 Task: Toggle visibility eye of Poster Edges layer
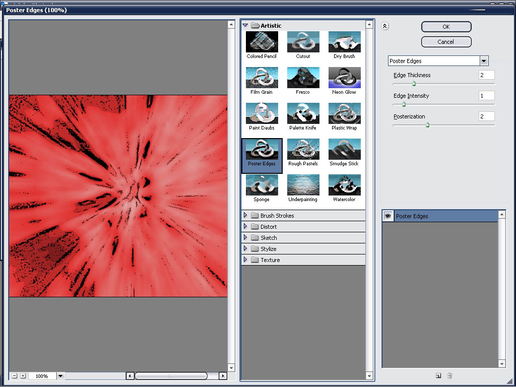coord(388,216)
